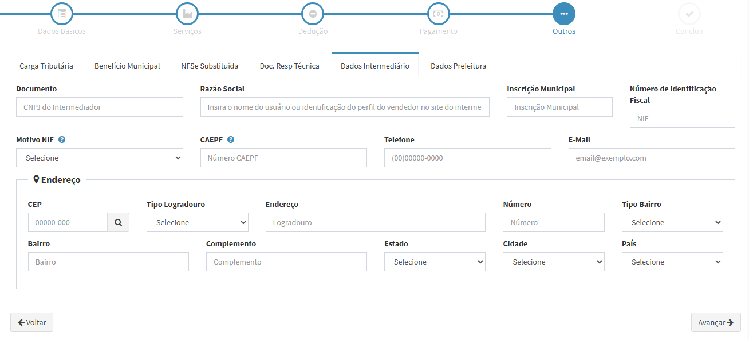Click the Avançar button
This screenshot has height=340, width=749.
click(715, 322)
